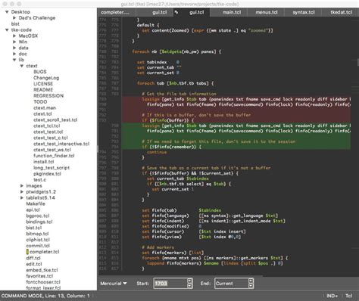Click the editor vertical scrollbar thumb
Image resolution: width=359 pixels, height=301 pixels.
(358, 62)
